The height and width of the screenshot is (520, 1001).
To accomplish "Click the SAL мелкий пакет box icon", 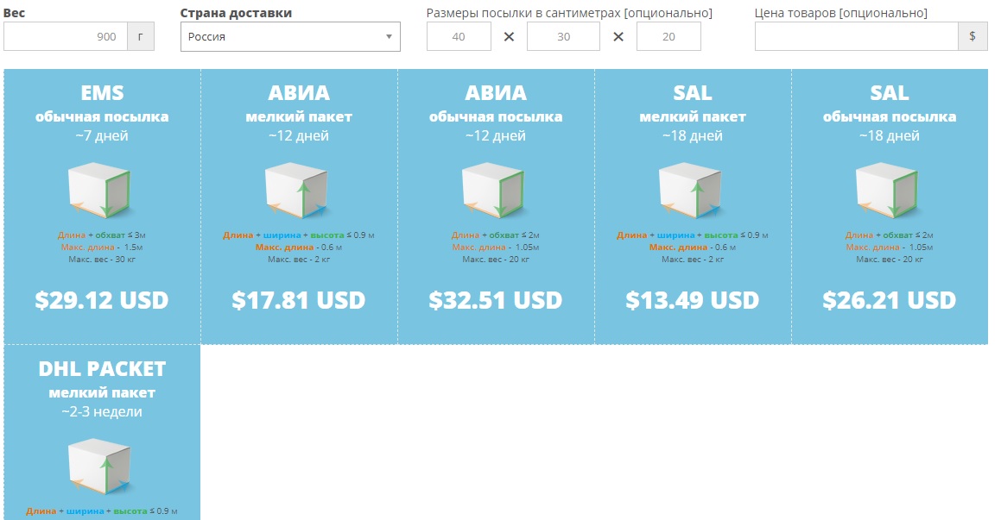I will tap(691, 191).
